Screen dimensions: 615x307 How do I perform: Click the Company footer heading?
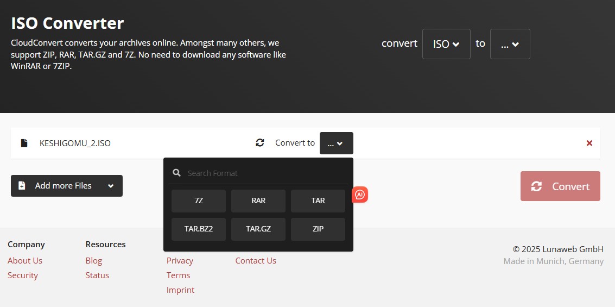(x=26, y=244)
